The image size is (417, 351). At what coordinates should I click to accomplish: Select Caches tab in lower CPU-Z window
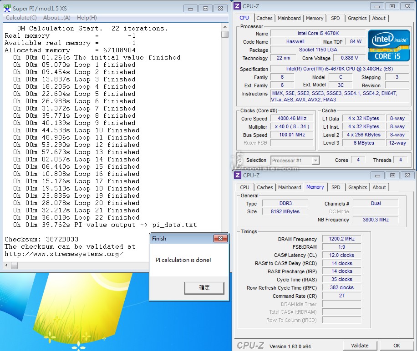click(x=265, y=187)
